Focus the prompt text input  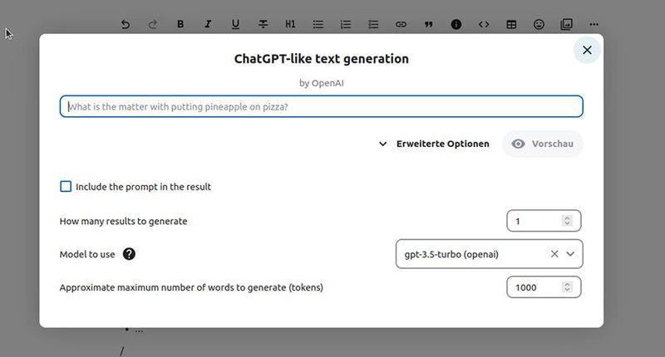tap(321, 106)
